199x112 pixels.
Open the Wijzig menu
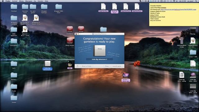[x=21, y=1]
